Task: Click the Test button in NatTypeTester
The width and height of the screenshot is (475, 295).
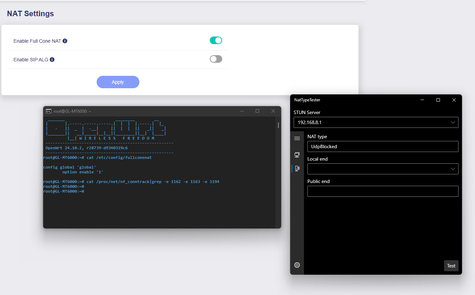Action: [x=451, y=266]
